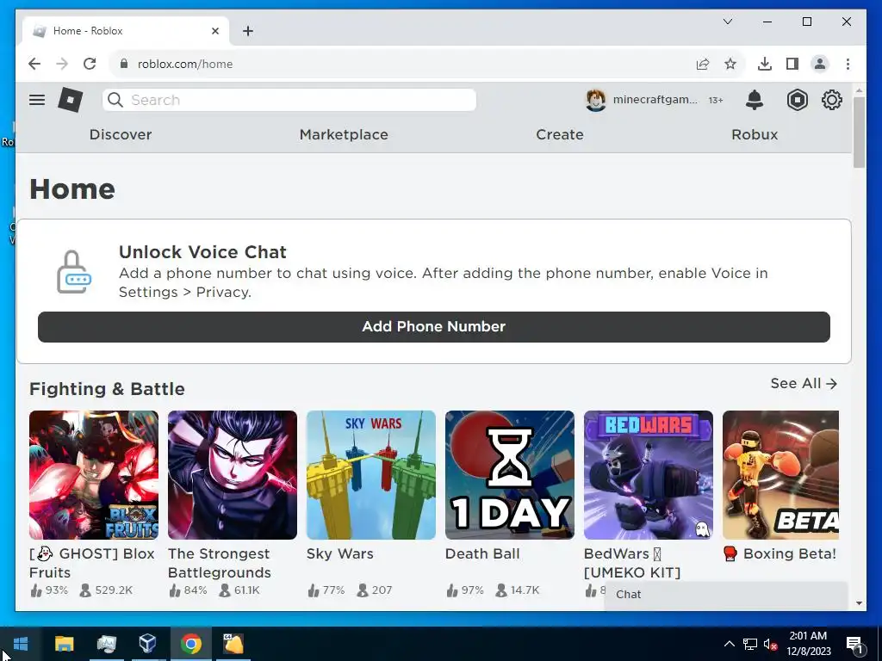The width and height of the screenshot is (882, 661).
Task: Open the Death Ball game thumbnail
Action: coord(510,475)
